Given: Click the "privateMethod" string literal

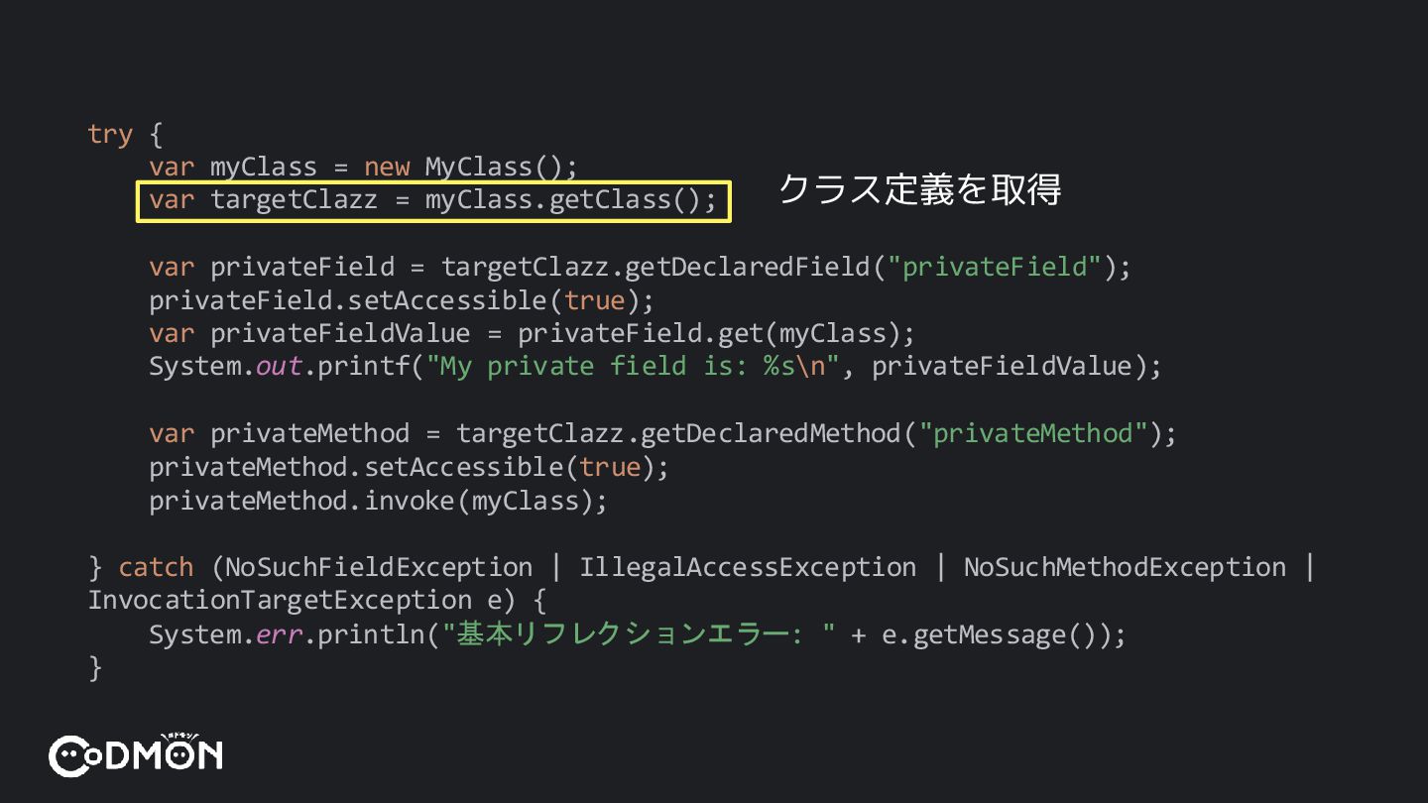Looking at the screenshot, I should pos(1033,434).
